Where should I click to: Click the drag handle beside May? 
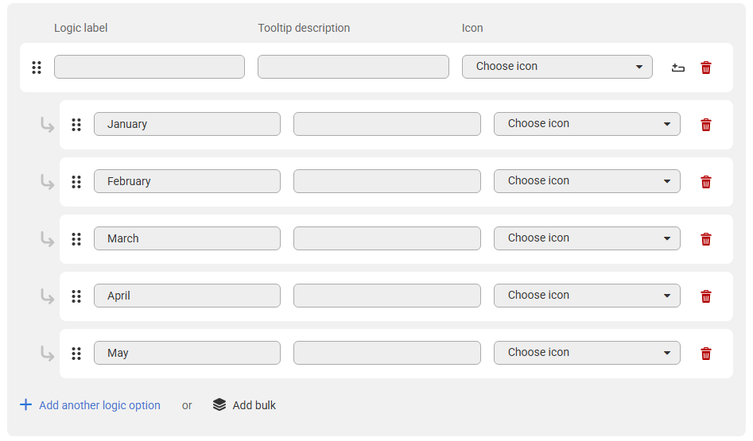click(x=76, y=354)
